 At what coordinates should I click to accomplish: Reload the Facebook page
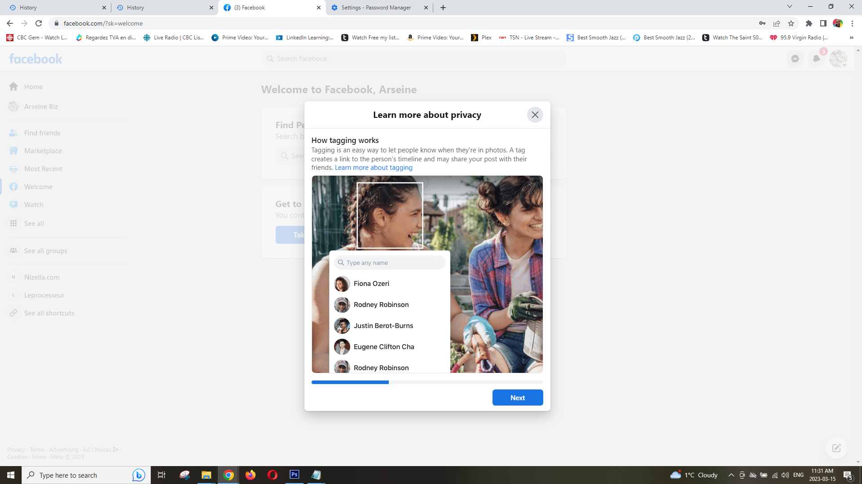coord(39,23)
